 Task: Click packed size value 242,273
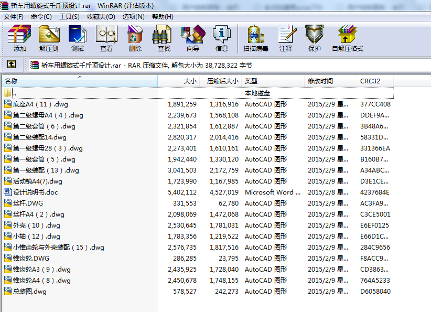[x=227, y=291]
